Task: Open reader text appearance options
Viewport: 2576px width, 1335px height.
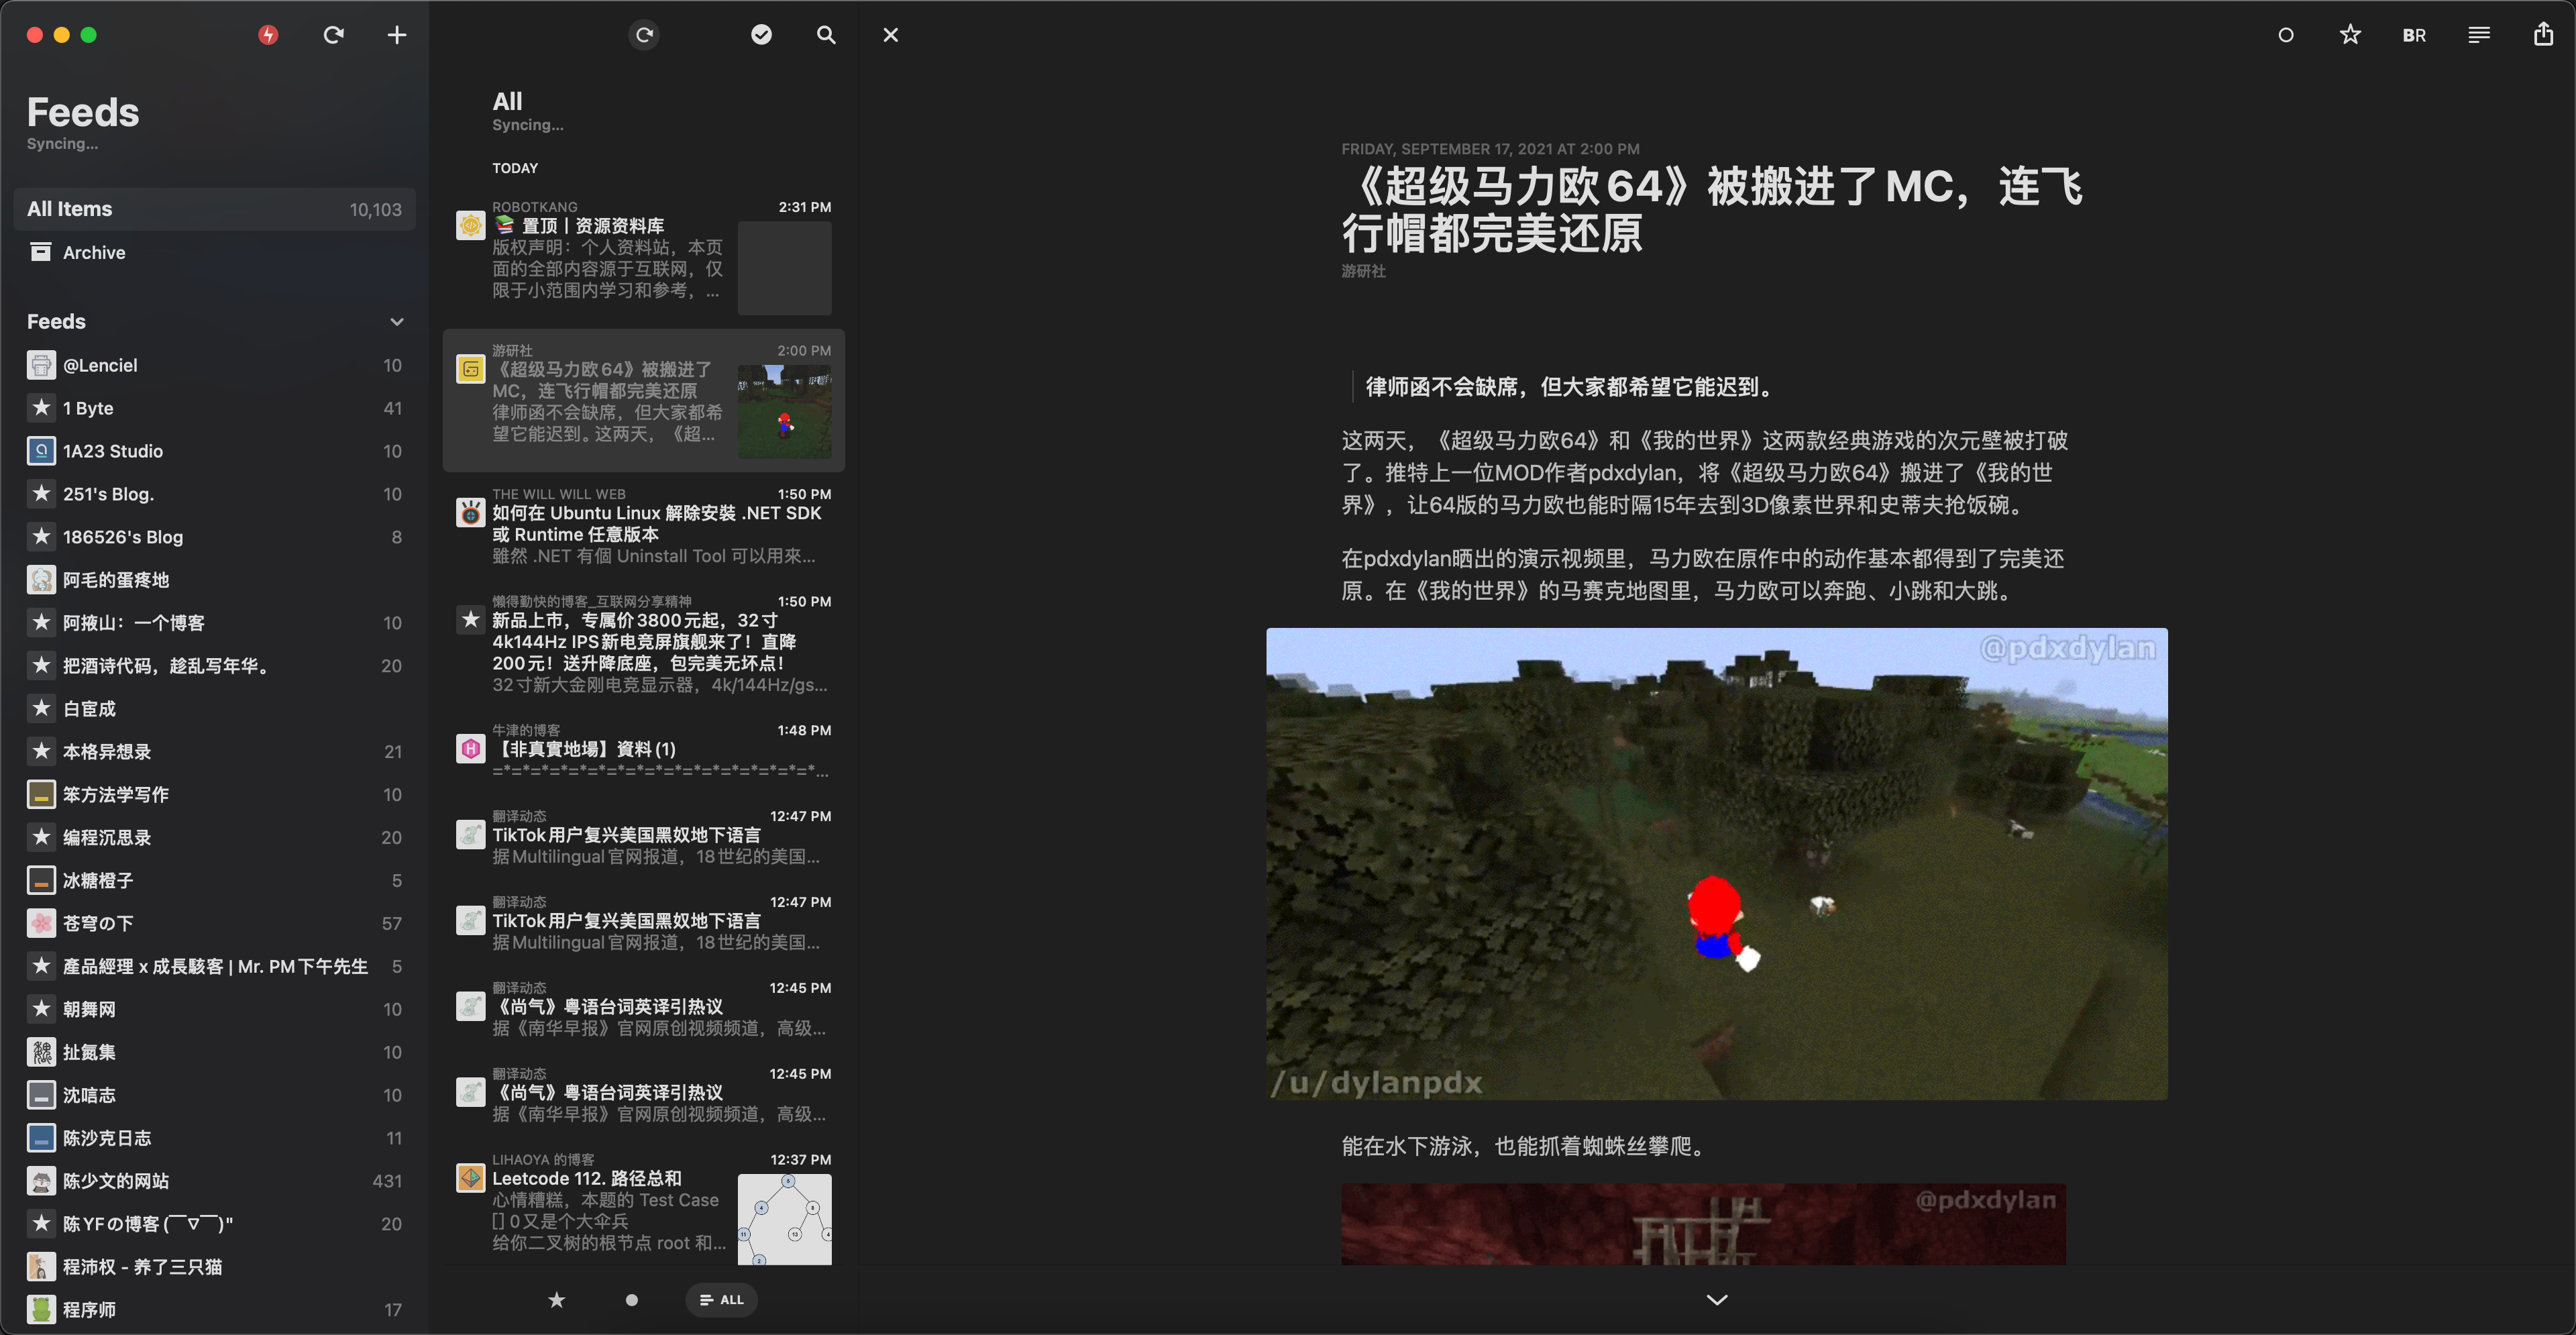Action: point(2479,35)
